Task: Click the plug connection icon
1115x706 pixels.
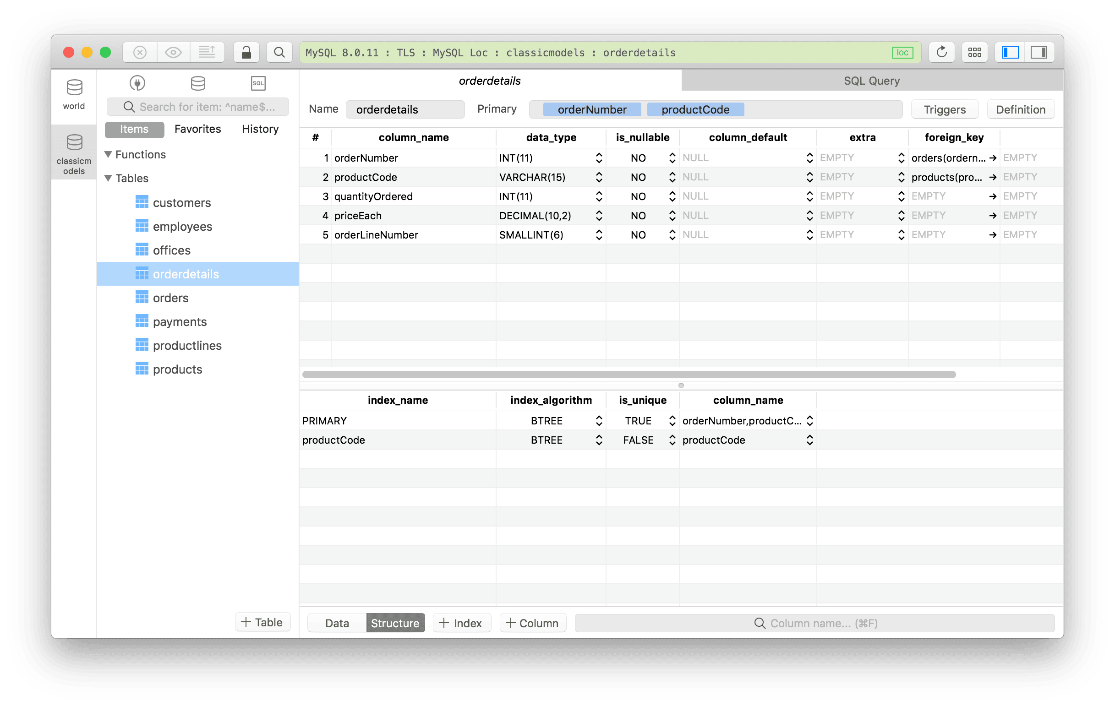Action: point(137,83)
